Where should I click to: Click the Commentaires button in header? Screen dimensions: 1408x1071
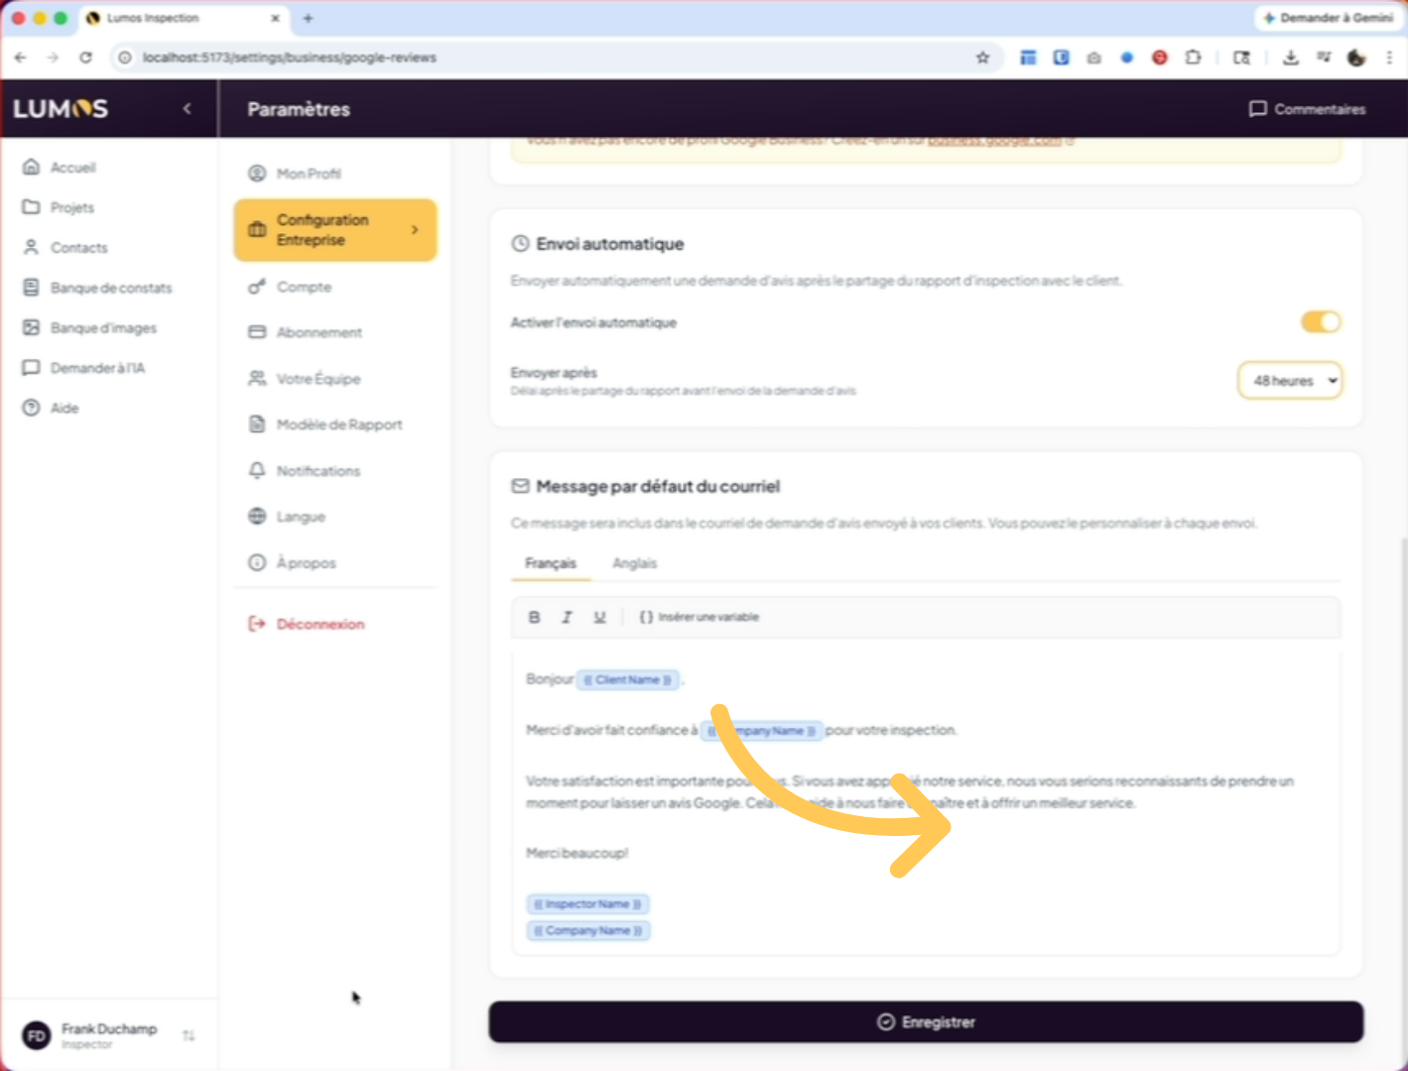1307,109
